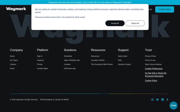180x112 pixels.
Task: Read the Cookie Policy
Action: tap(151, 81)
